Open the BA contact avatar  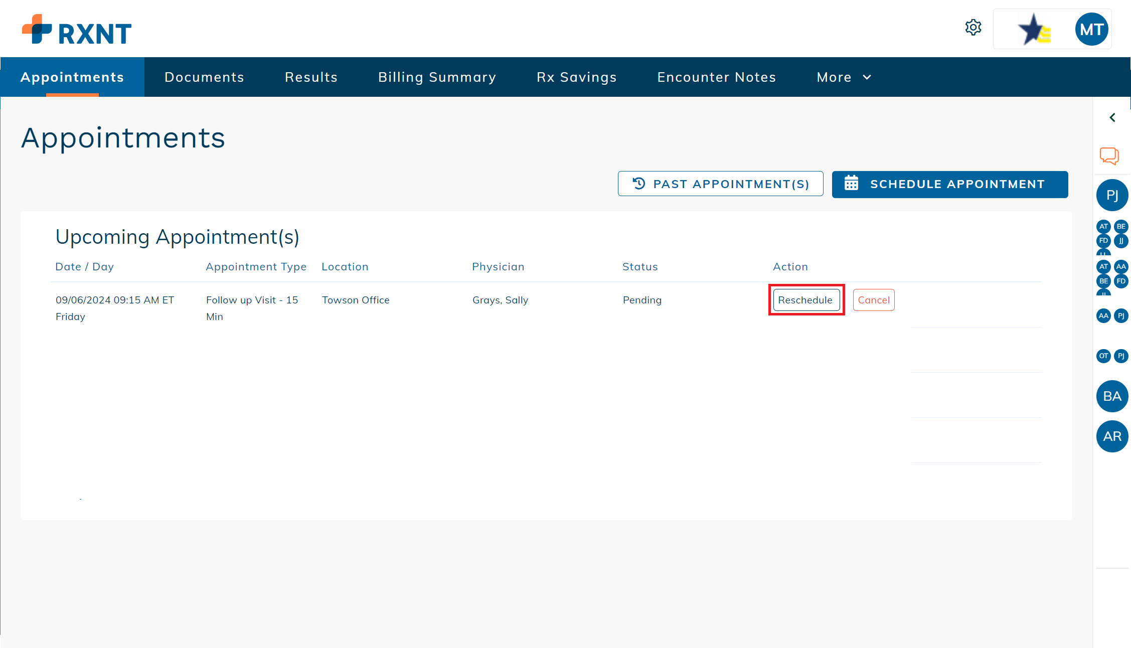point(1112,396)
